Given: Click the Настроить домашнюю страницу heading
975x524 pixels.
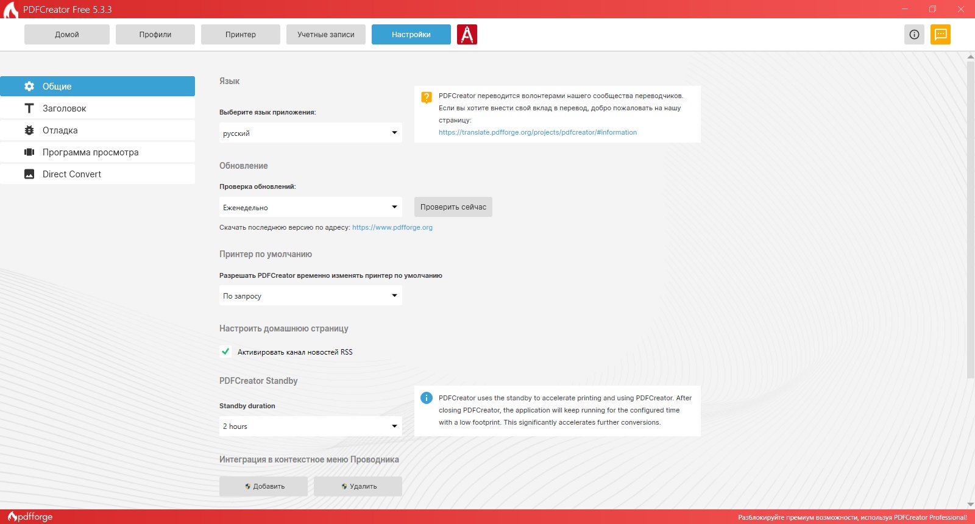Looking at the screenshot, I should [x=284, y=328].
